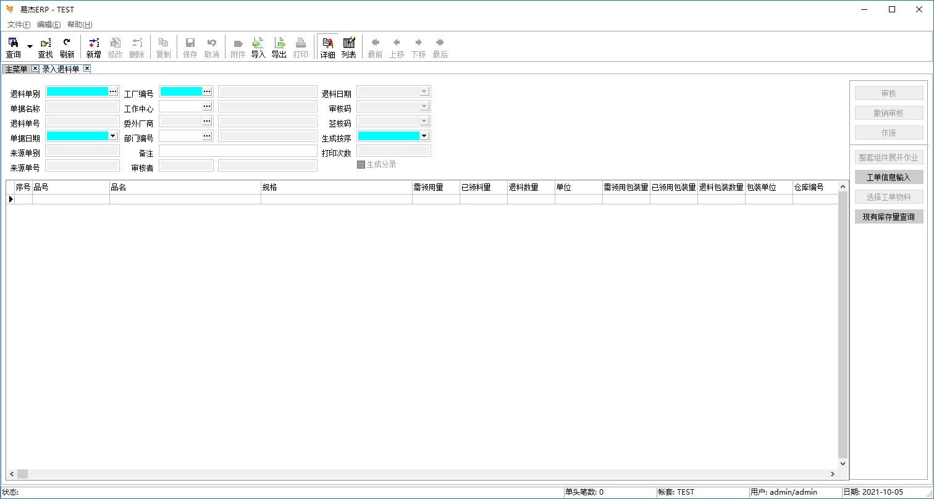Open the 帮助(H) menu

pyautogui.click(x=80, y=25)
